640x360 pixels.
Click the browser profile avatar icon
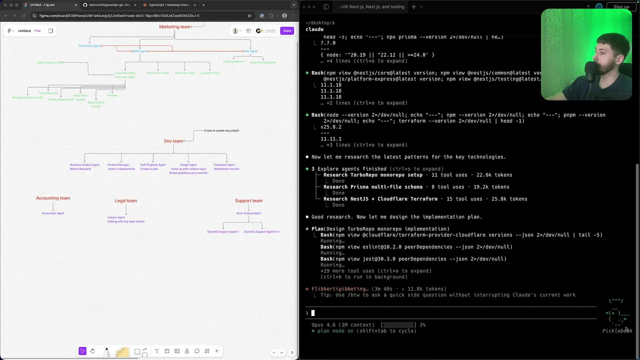pos(284,15)
